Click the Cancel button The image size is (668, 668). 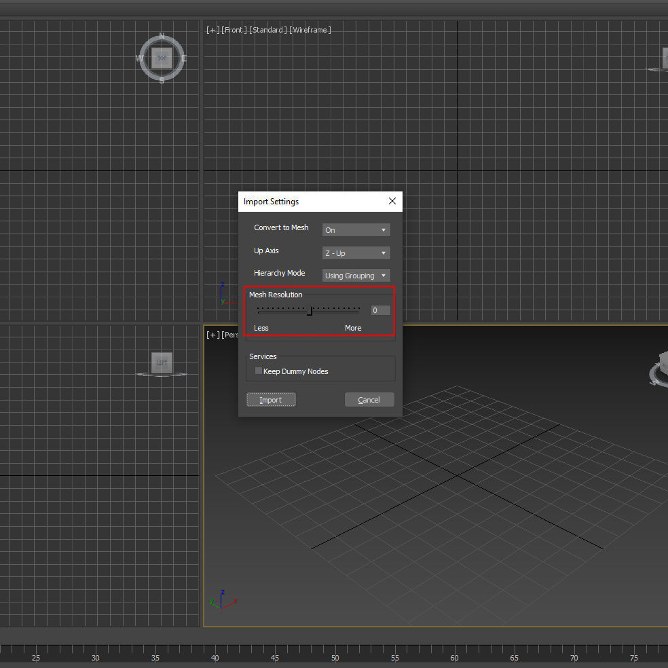369,400
